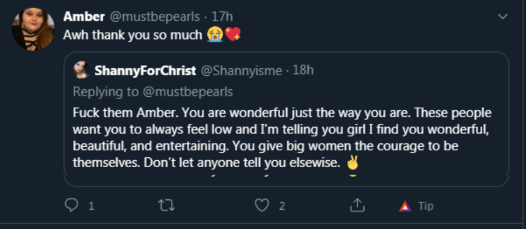This screenshot has width=526, height=229.
Task: Open the @mustbepearls handle link
Action: pos(155,16)
